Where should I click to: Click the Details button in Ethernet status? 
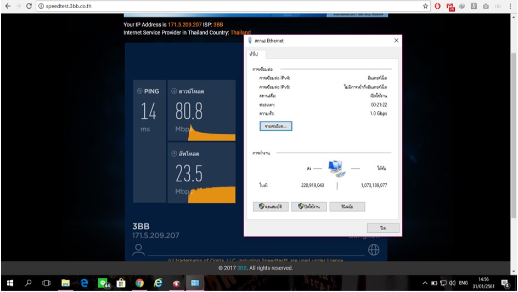(275, 126)
